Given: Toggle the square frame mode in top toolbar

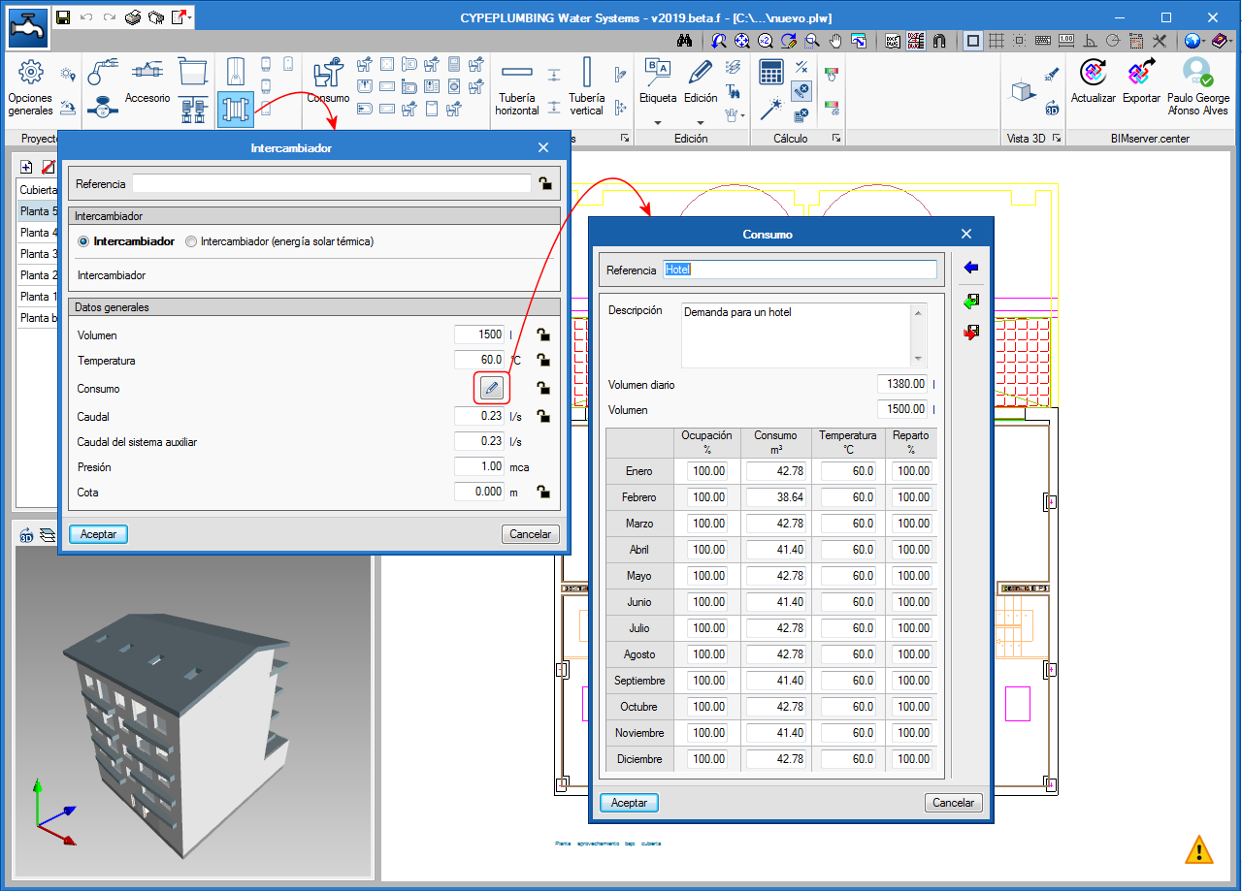Looking at the screenshot, I should click(972, 41).
